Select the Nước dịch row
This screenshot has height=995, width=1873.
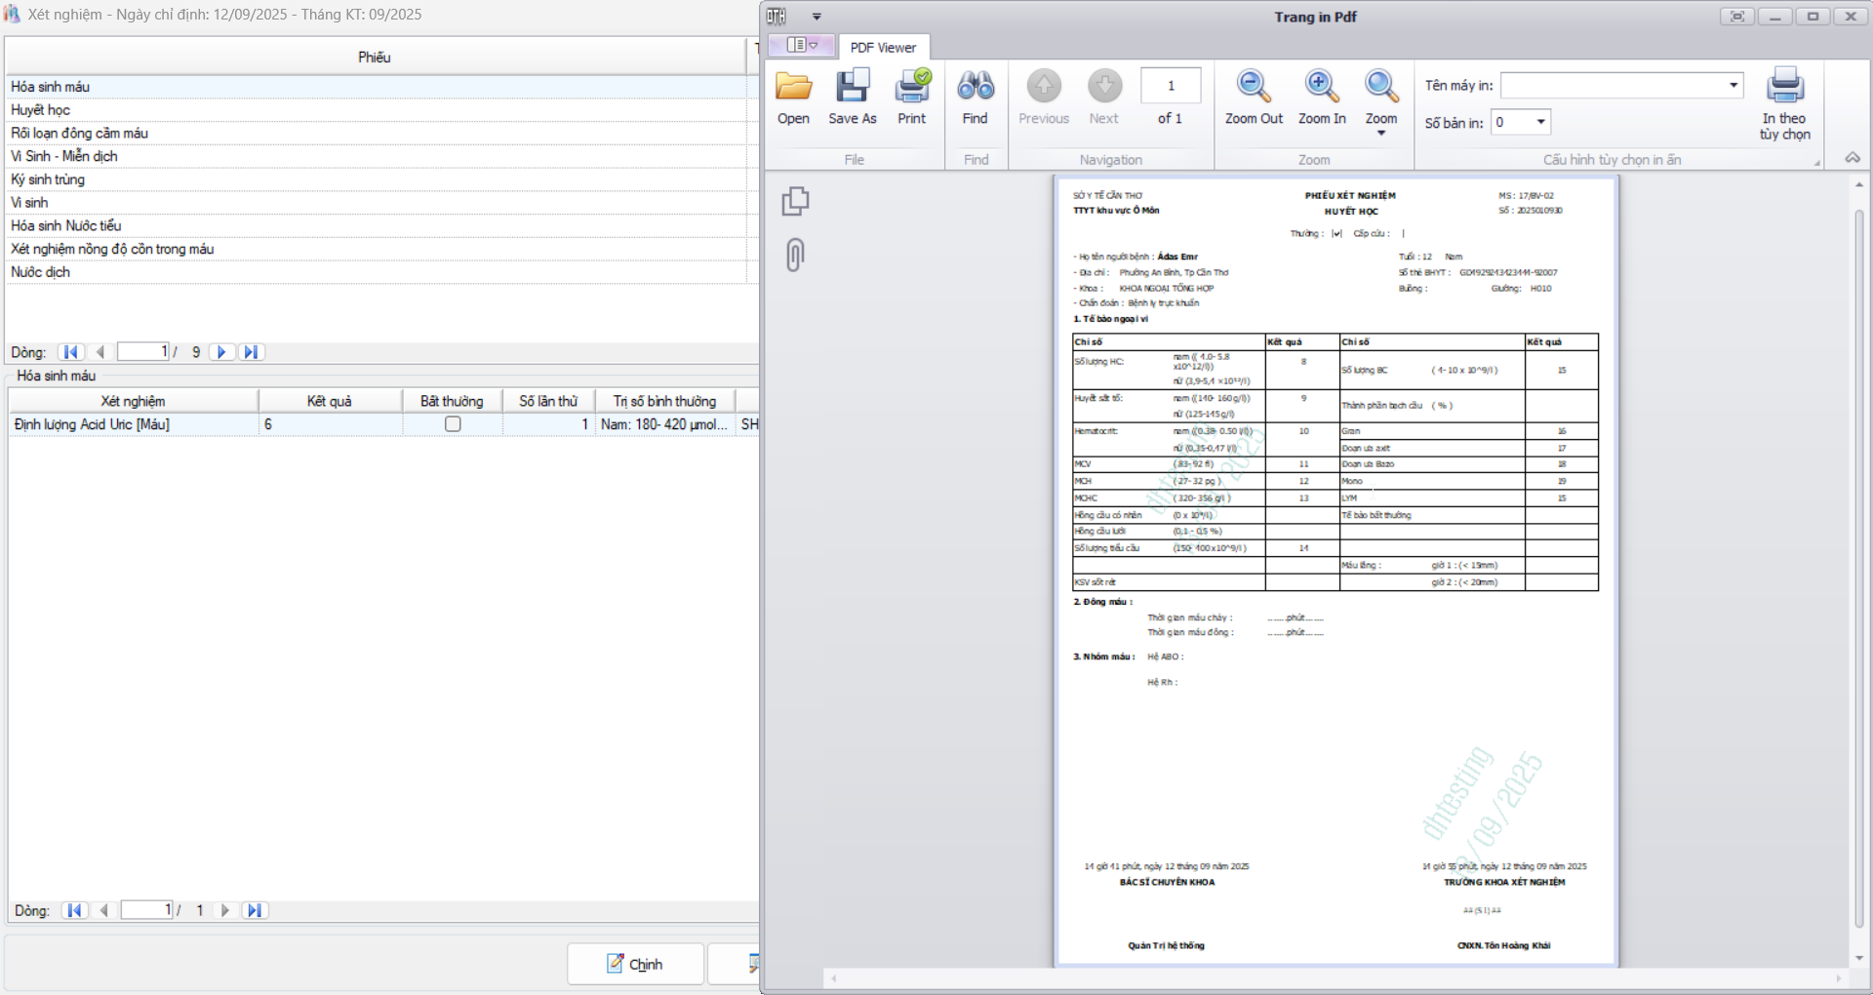pyautogui.click(x=376, y=272)
